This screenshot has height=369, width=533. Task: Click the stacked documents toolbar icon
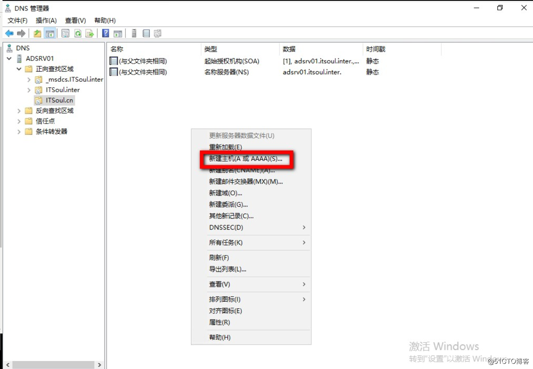158,33
